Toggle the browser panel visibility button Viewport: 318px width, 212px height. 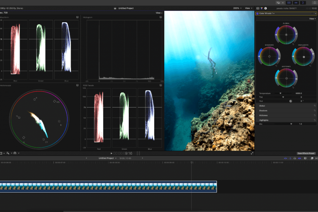[289, 3]
